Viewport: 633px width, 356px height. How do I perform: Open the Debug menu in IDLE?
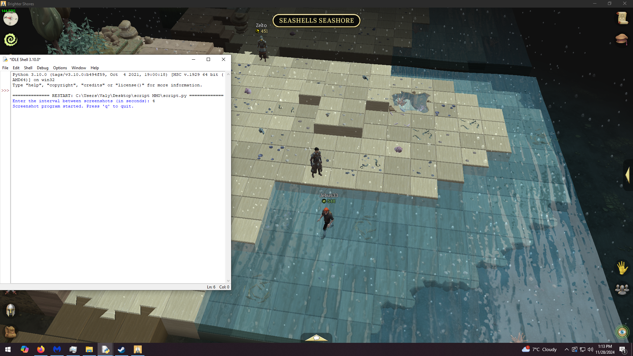click(43, 68)
